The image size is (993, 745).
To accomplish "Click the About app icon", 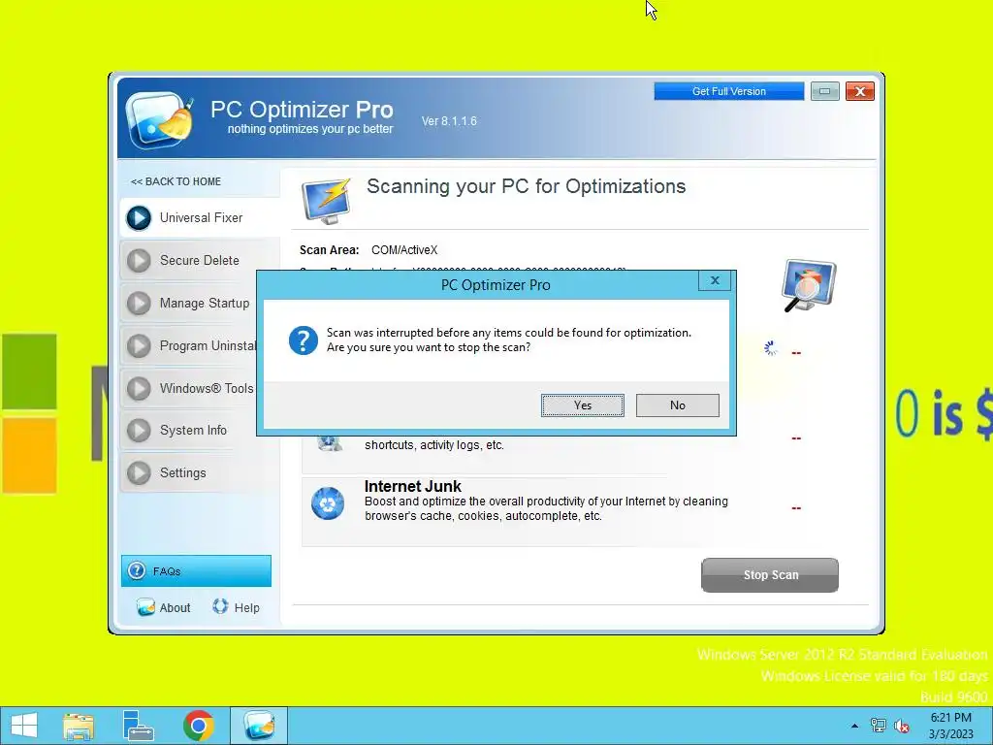I will pyautogui.click(x=145, y=607).
